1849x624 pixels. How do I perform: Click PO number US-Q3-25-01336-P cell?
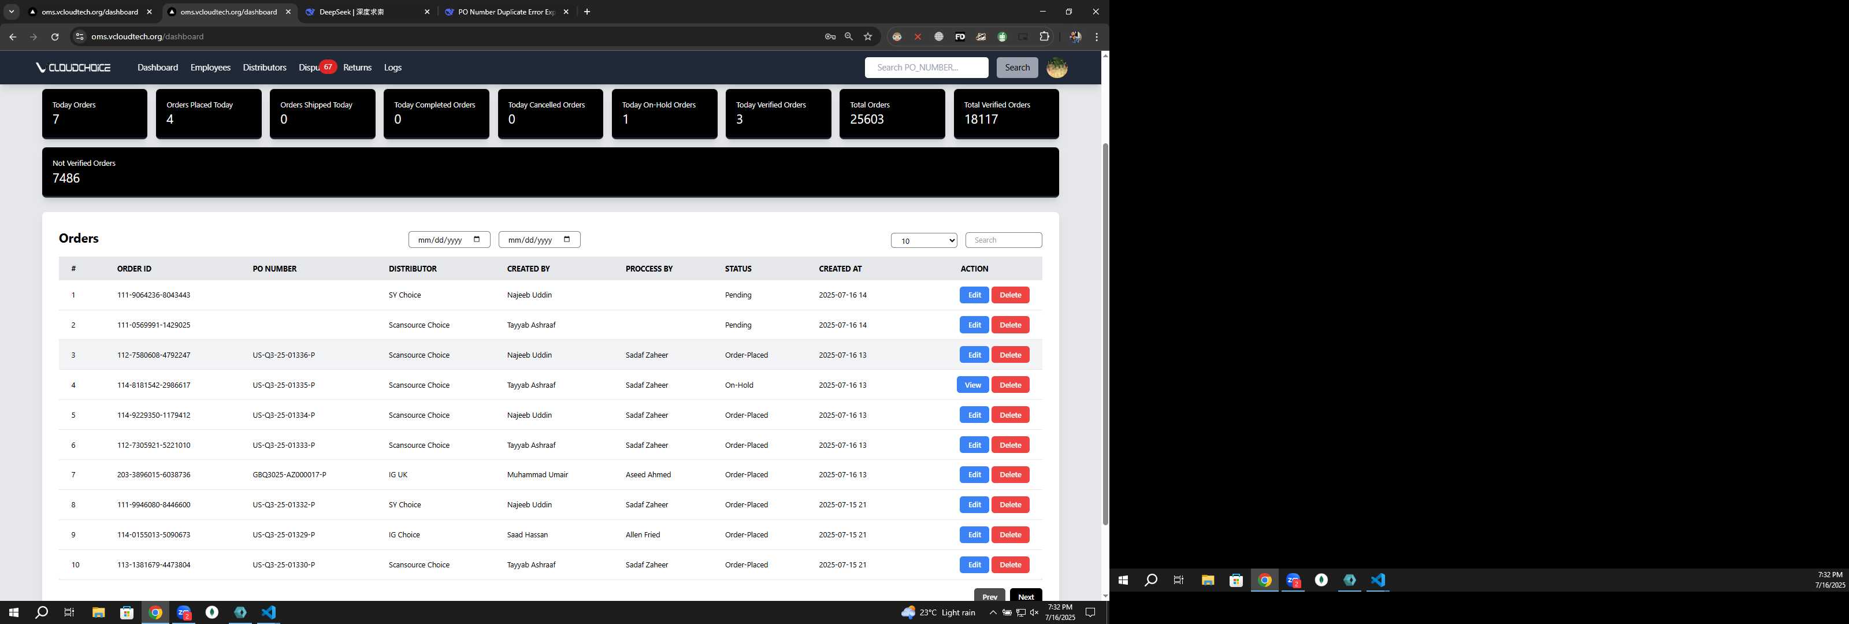[x=284, y=355]
